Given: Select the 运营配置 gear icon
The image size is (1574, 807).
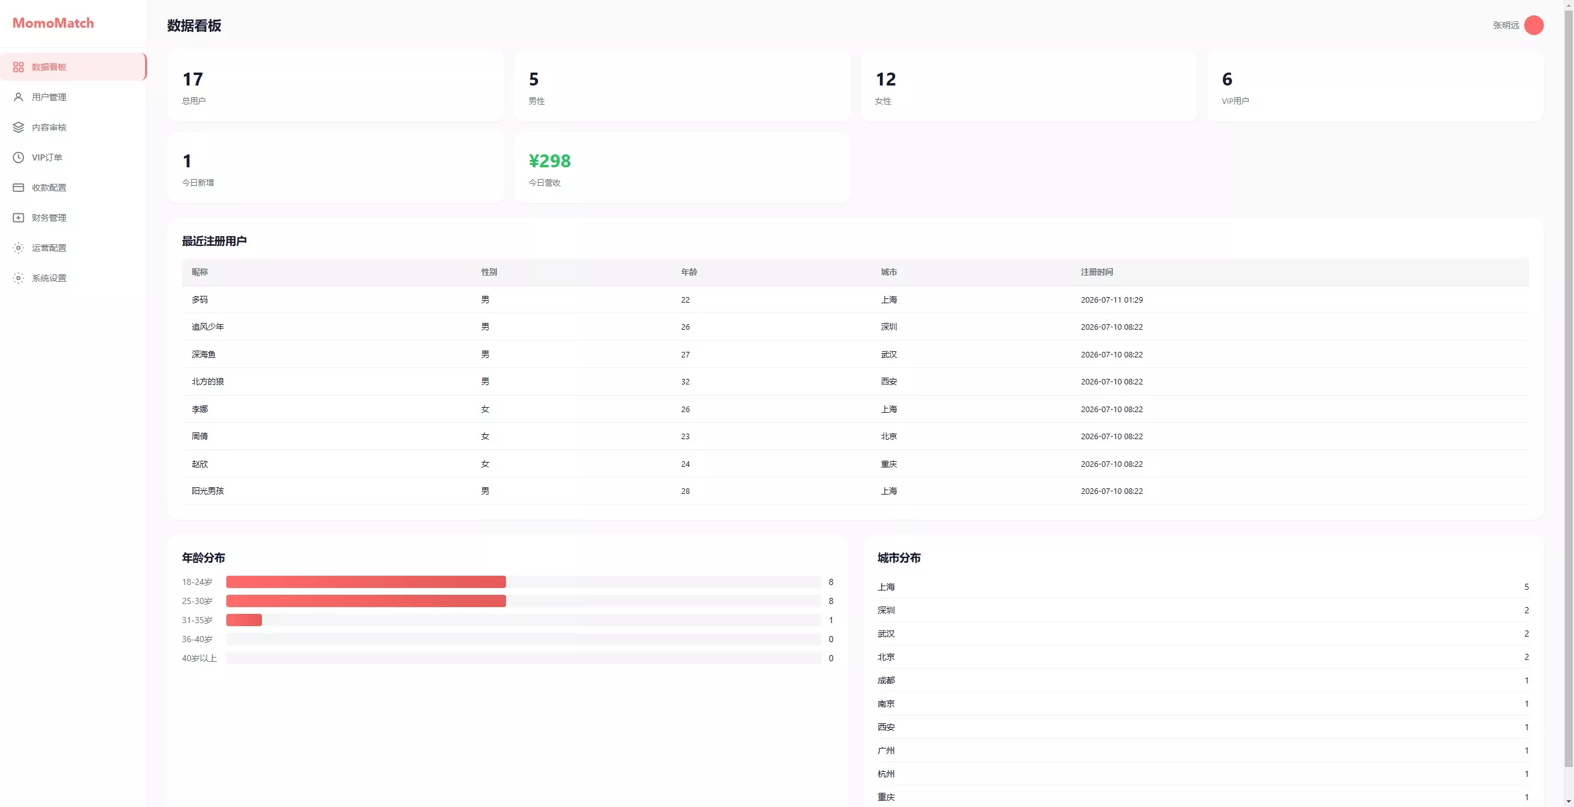Looking at the screenshot, I should [x=18, y=248].
